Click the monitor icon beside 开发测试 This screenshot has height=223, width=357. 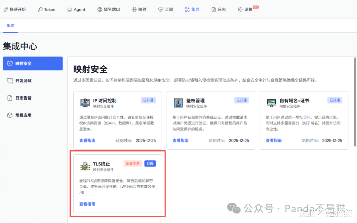10,81
